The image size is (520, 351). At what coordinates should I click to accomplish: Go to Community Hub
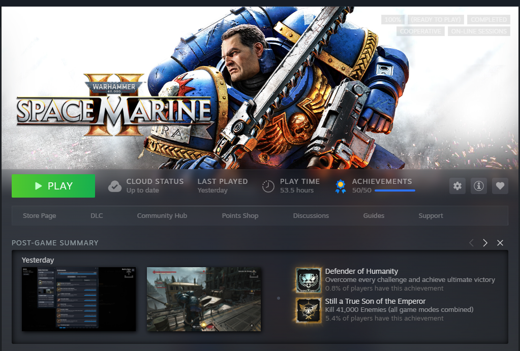(162, 216)
